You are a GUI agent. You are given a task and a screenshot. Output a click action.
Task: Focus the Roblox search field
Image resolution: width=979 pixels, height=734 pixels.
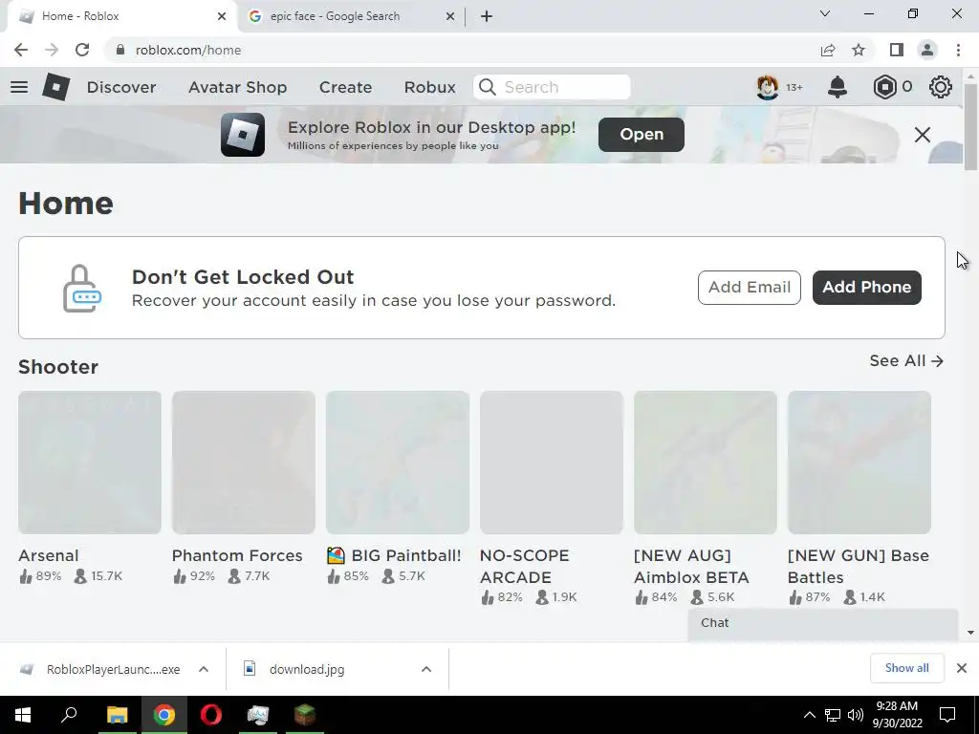(x=552, y=87)
